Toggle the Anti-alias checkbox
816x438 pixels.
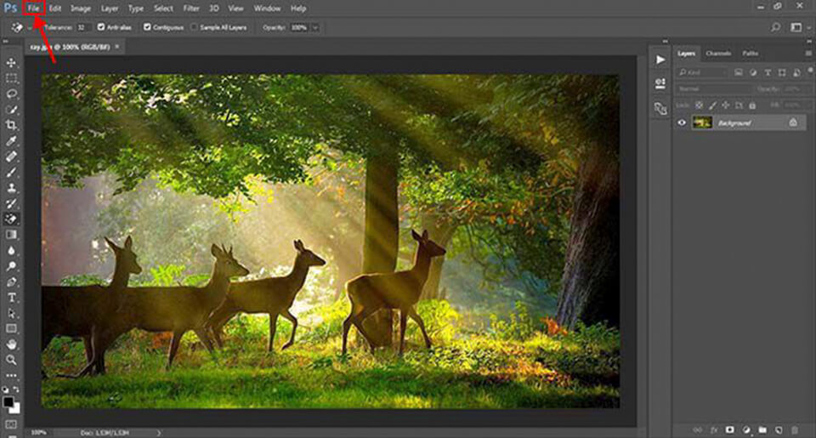click(101, 27)
